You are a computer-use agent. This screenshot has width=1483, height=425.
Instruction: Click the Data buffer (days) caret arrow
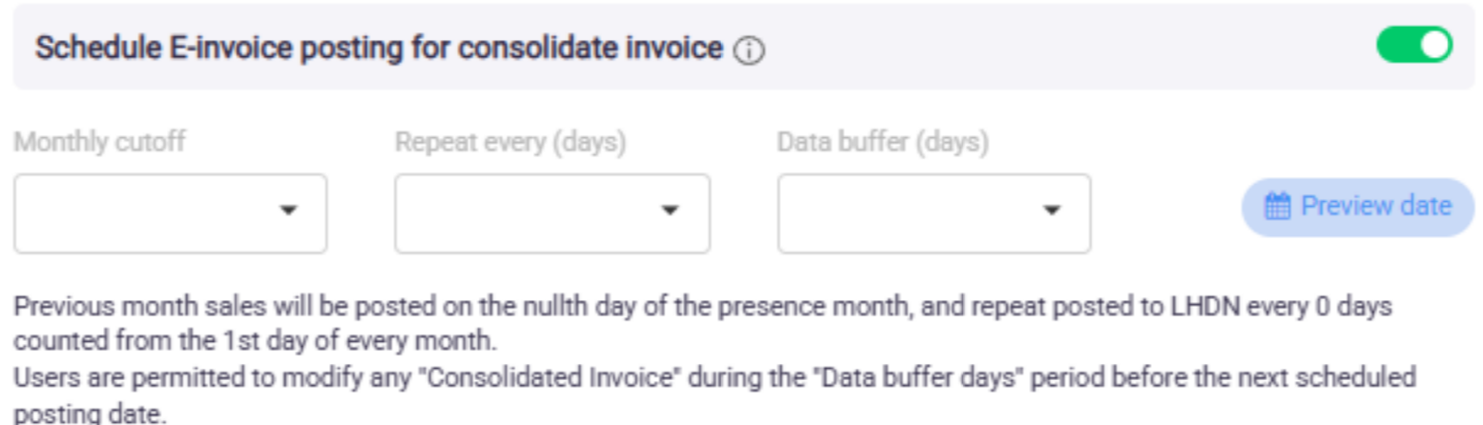pos(1051,211)
